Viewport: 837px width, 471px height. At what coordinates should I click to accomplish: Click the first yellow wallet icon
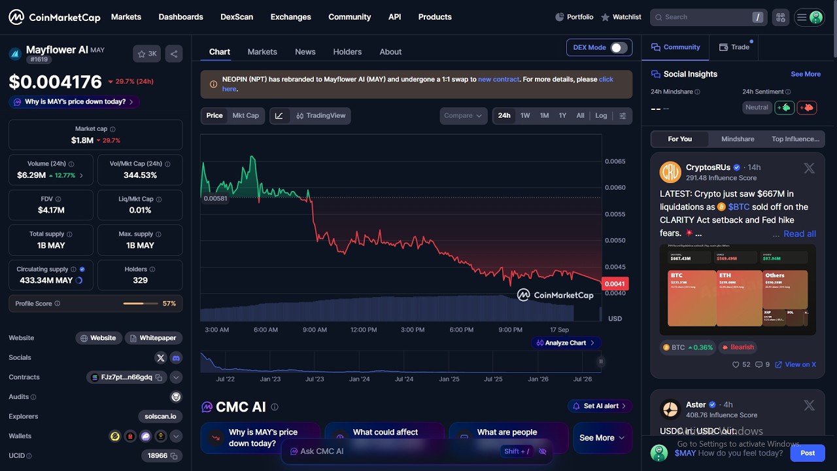click(115, 436)
